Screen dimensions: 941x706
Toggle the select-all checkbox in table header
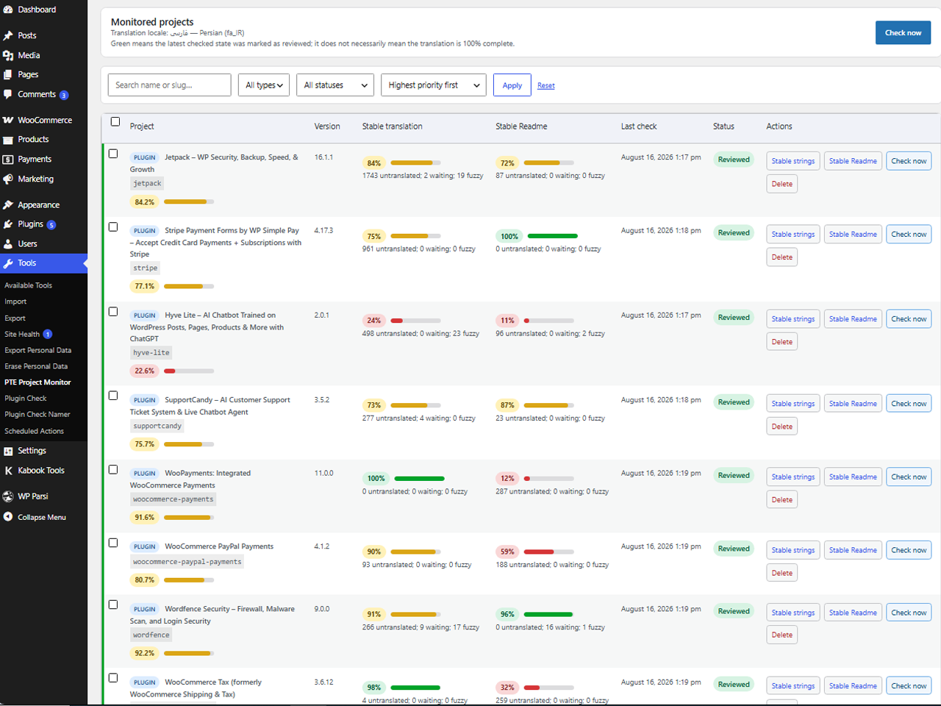[115, 122]
